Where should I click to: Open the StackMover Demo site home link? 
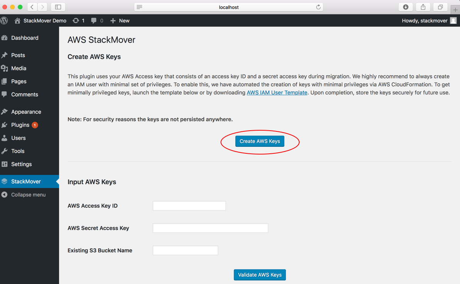pyautogui.click(x=40, y=20)
